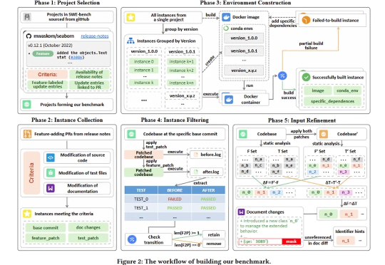
Task: Click the green checkmark on 'Successfully built instance'
Action: coord(306,77)
